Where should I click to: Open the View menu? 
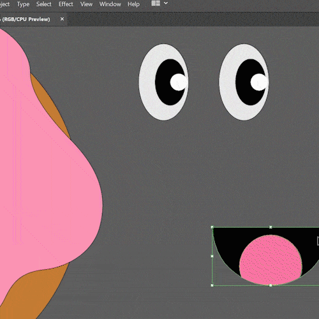[86, 4]
